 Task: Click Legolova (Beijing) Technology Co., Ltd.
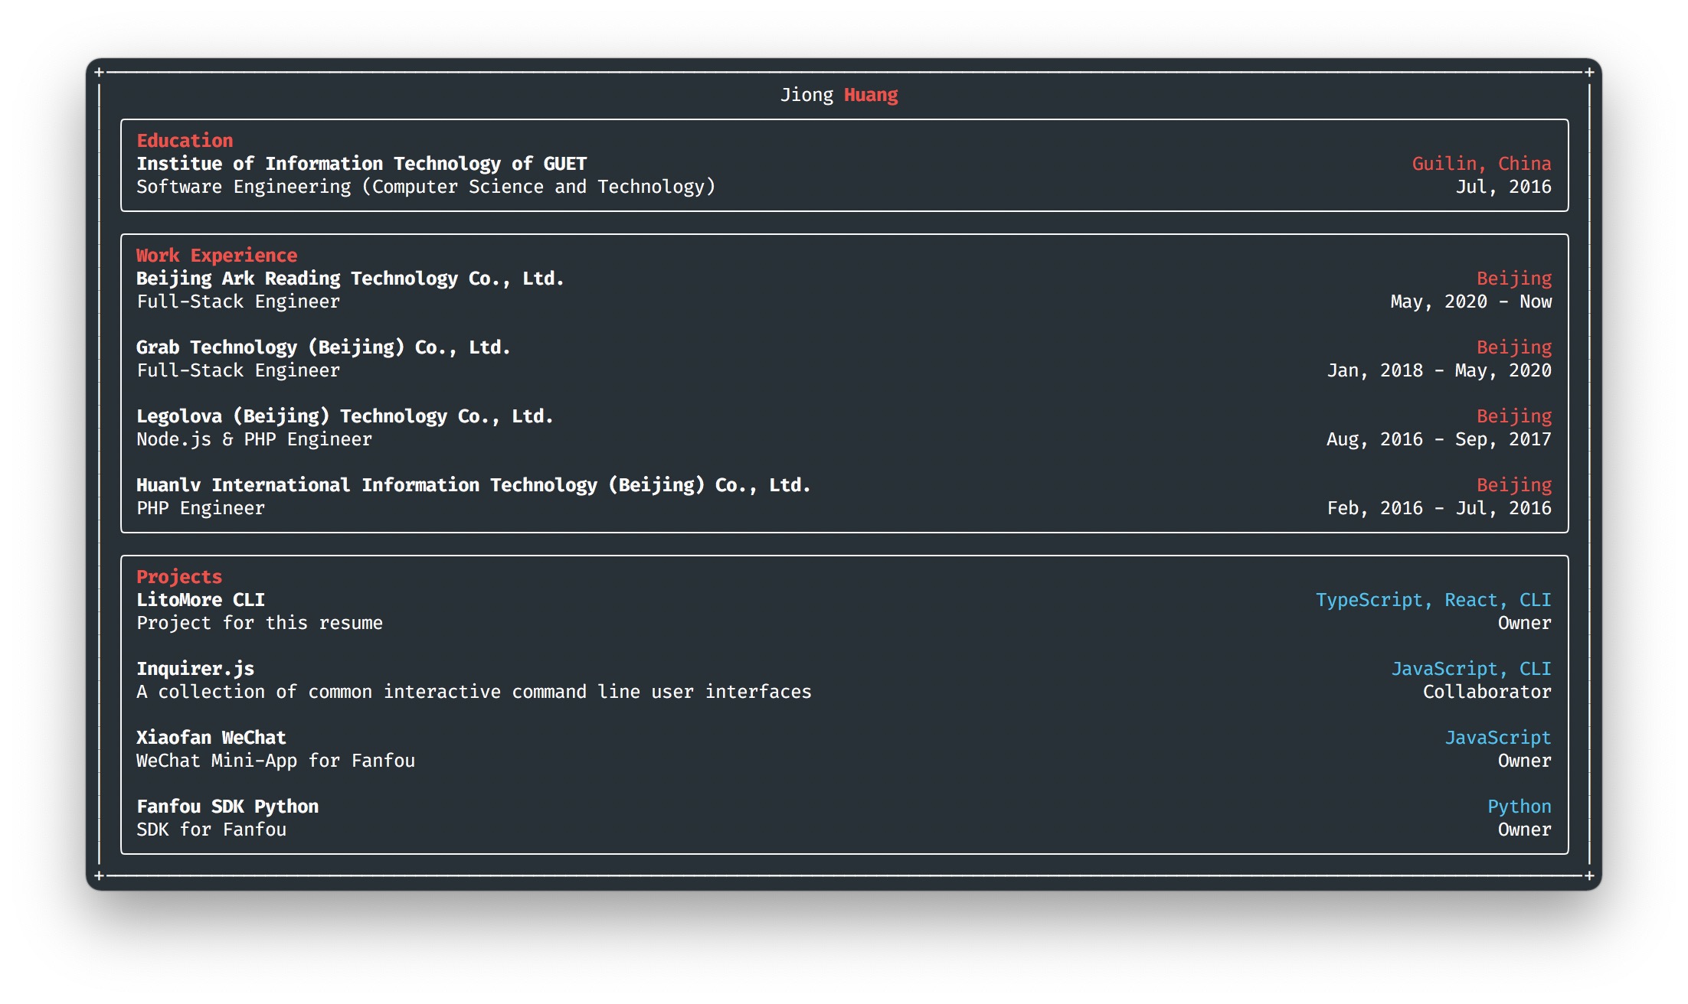point(345,416)
